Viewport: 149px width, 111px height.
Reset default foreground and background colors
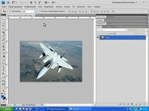coord(2,93)
